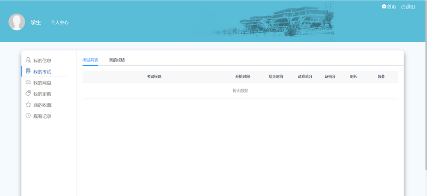Select the 考试列表 tab
Screen dimensions: 427x196
pos(90,60)
